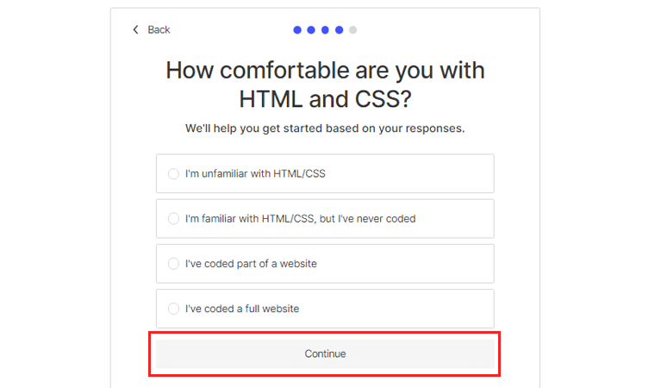Choose the "I've never coded" option card
The image size is (655, 388).
[325, 219]
